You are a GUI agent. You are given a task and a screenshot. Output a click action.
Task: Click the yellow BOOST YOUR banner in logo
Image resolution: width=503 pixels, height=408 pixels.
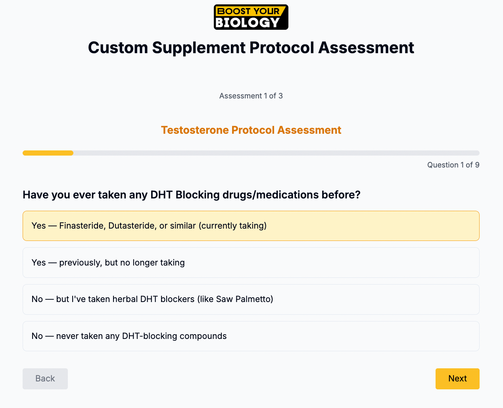[250, 11]
